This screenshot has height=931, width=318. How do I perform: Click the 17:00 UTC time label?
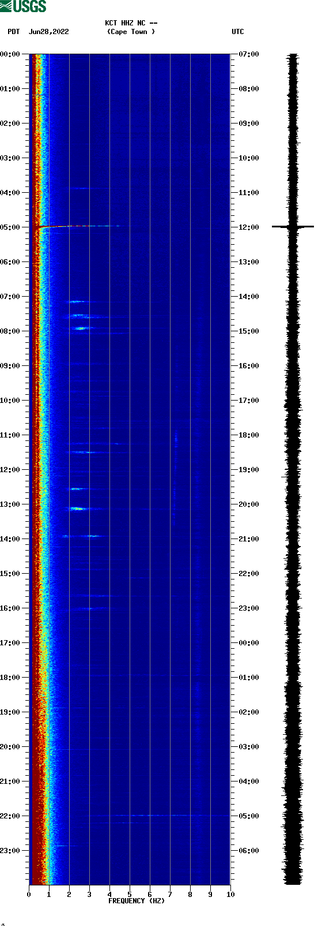pos(249,401)
